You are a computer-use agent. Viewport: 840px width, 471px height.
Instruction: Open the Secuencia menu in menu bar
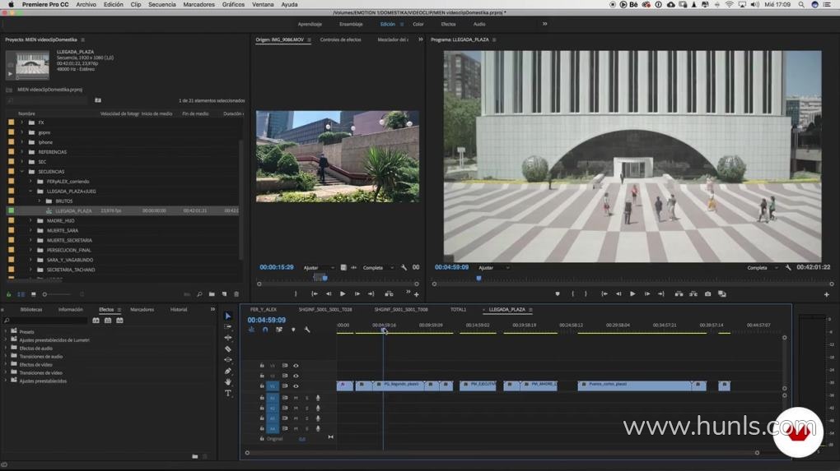pos(161,4)
